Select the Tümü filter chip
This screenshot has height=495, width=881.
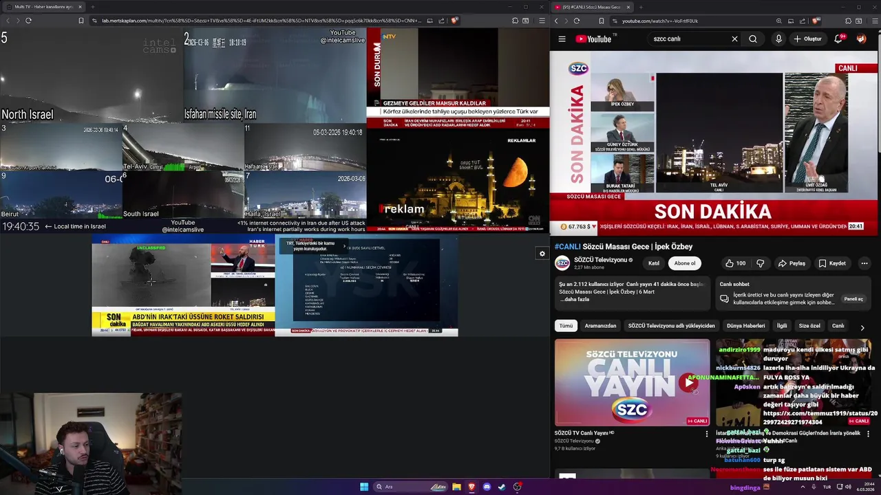click(566, 326)
